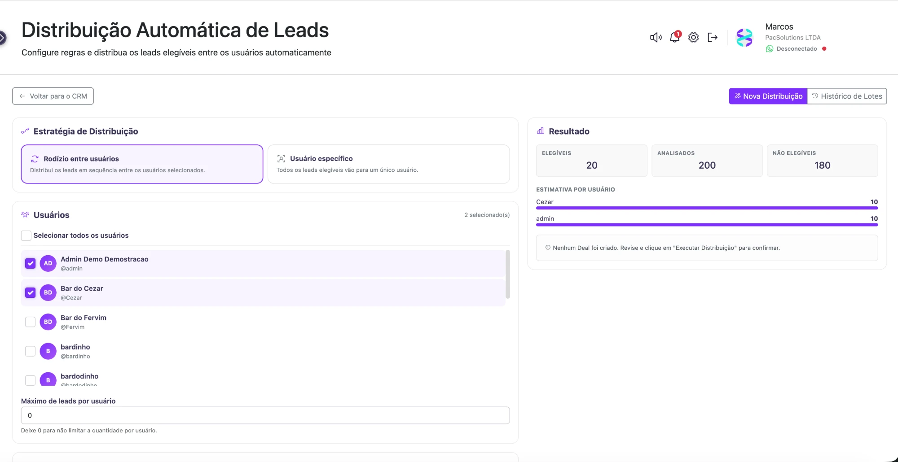Open the notifications bell
898x462 pixels.
tap(675, 37)
